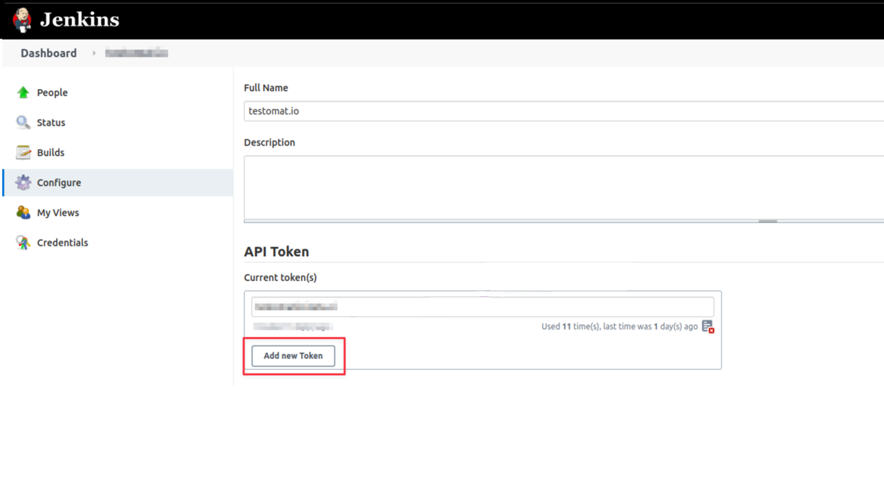This screenshot has width=884, height=497.
Task: Expand the breadcrumb arrow after Dashboard
Action: point(94,53)
